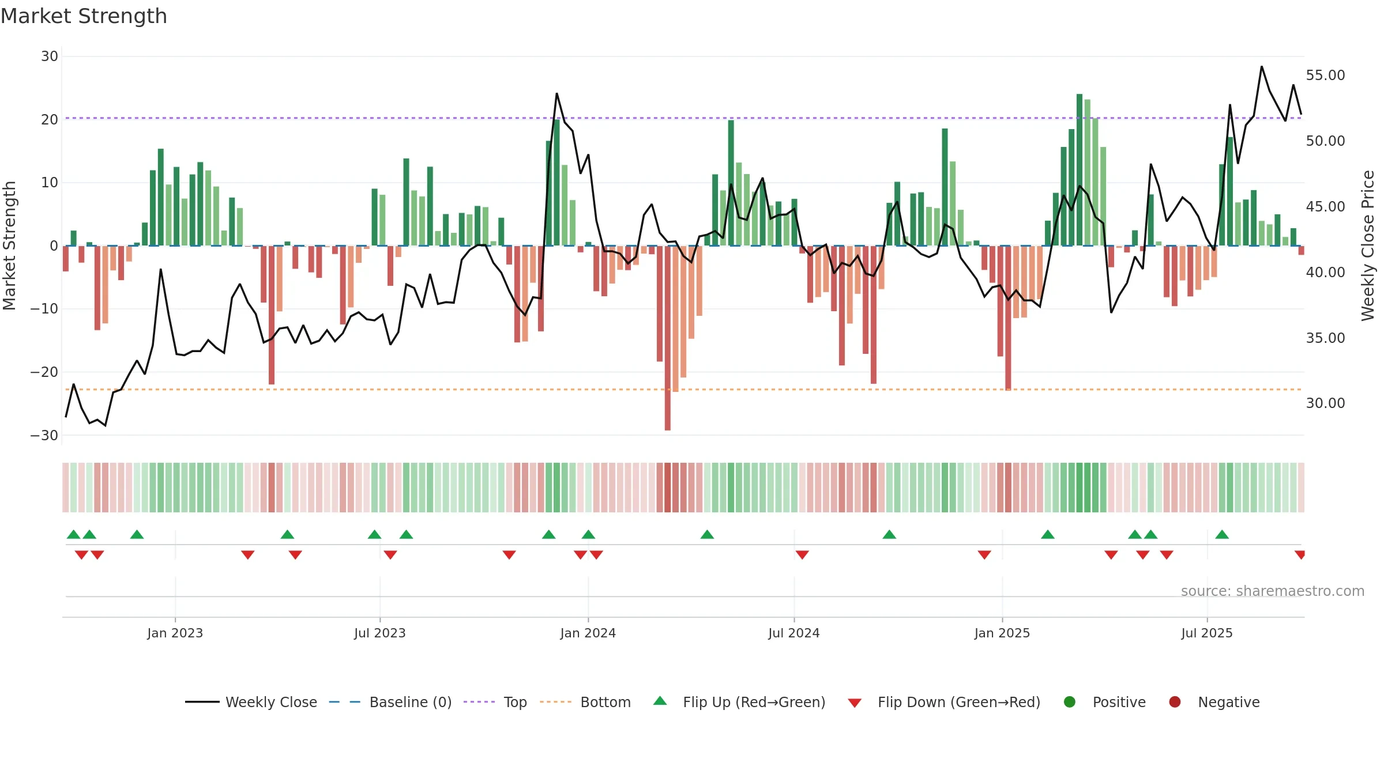Click the Jan 2024 x-axis label
This screenshot has height=778, width=1384.
coord(588,633)
